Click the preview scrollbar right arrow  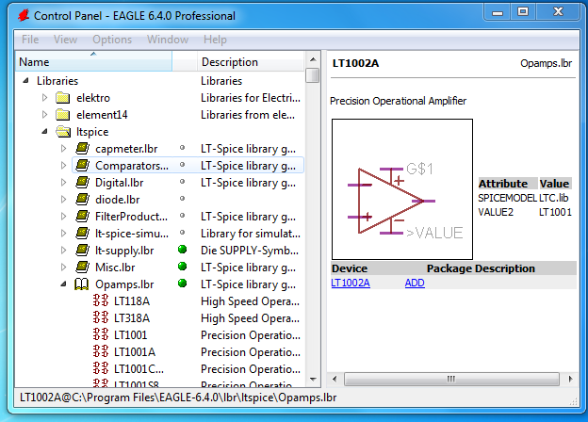tap(570, 379)
